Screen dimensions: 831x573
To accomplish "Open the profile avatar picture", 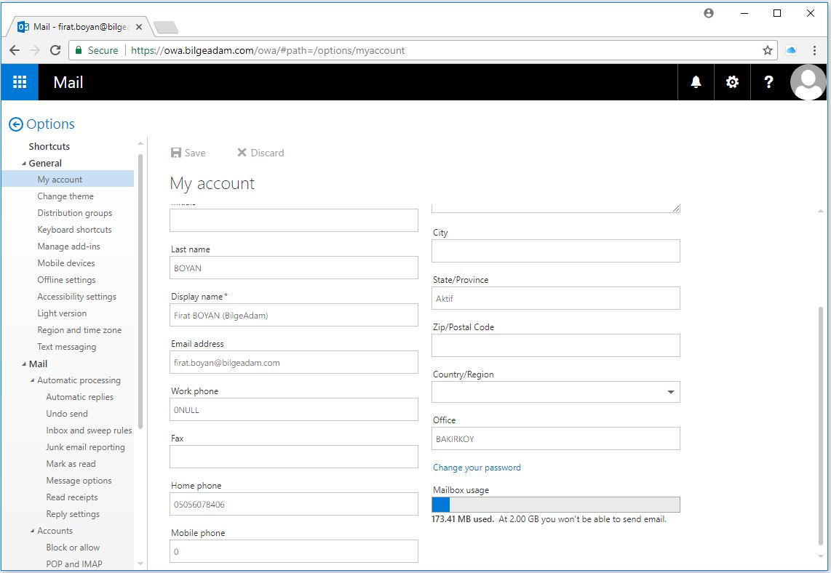I will point(808,82).
